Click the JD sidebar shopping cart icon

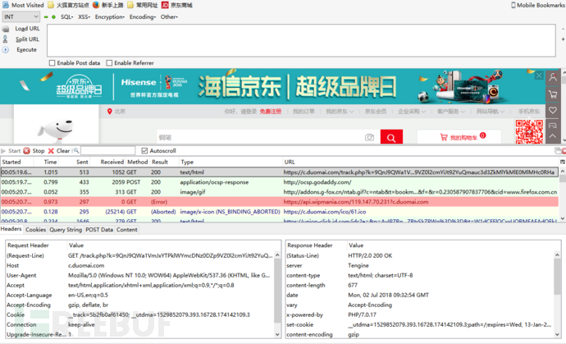(x=553, y=94)
